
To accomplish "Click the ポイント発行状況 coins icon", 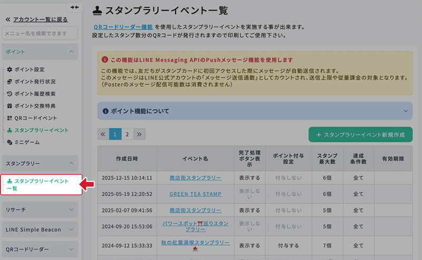I will [x=9, y=82].
